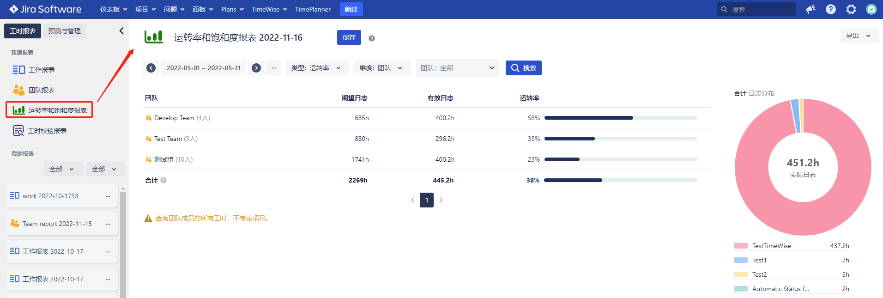Open 工时校验报表 in the sidebar
Image resolution: width=883 pixels, height=298 pixels.
point(47,131)
